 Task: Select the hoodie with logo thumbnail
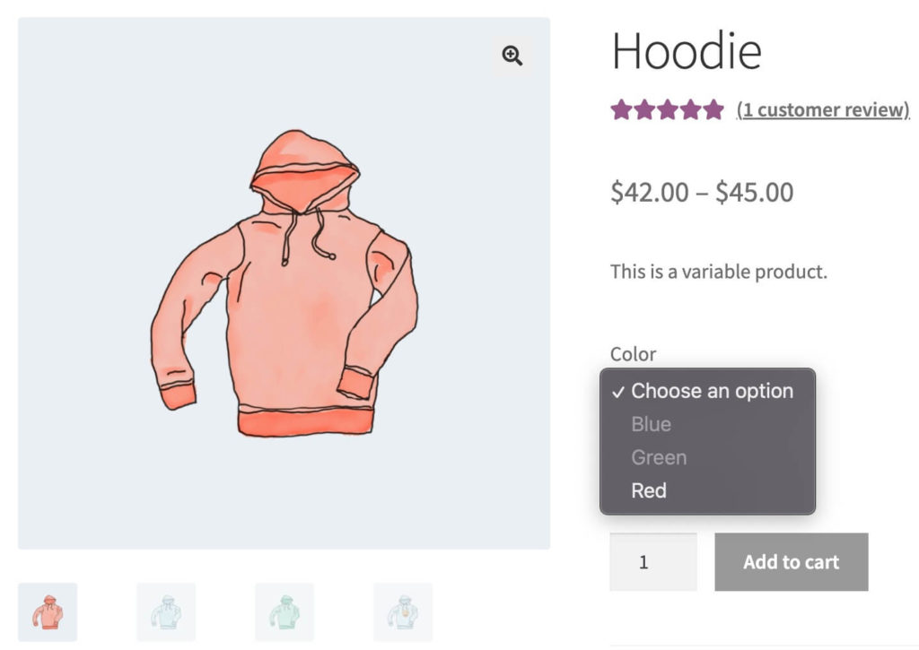coord(403,612)
